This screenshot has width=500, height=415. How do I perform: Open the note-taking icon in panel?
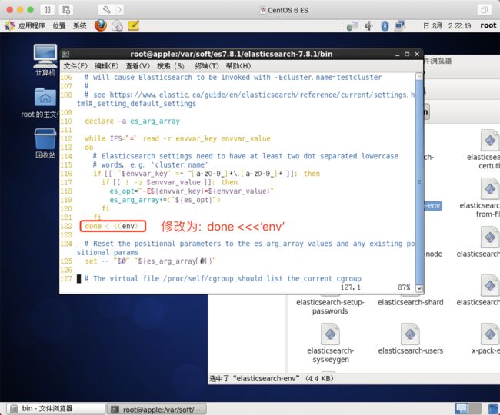coord(134,25)
